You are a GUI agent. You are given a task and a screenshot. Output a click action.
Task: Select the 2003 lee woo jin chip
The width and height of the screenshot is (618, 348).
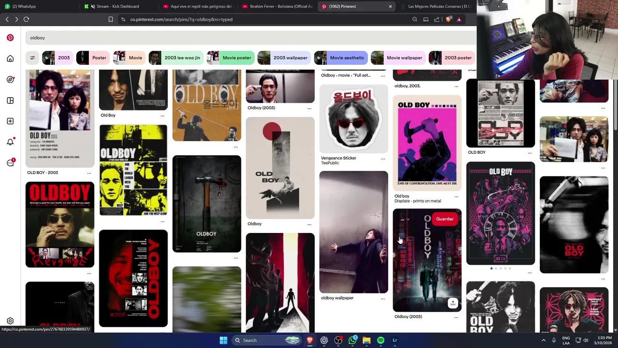pos(177,58)
